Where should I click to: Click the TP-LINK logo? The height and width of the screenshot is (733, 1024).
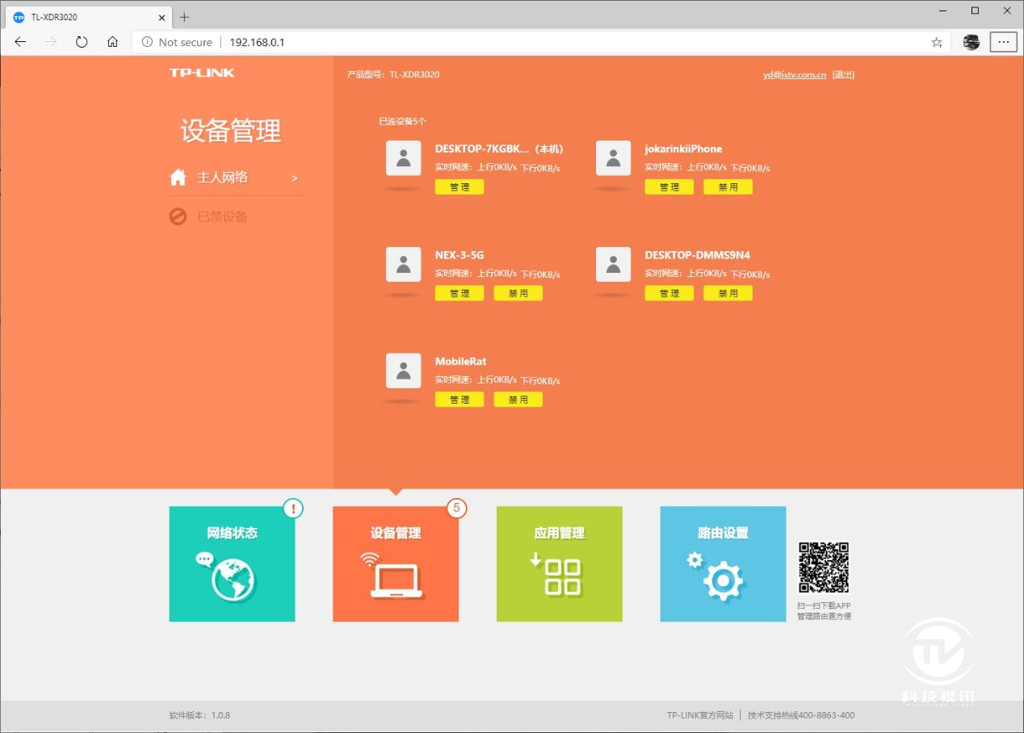[202, 72]
